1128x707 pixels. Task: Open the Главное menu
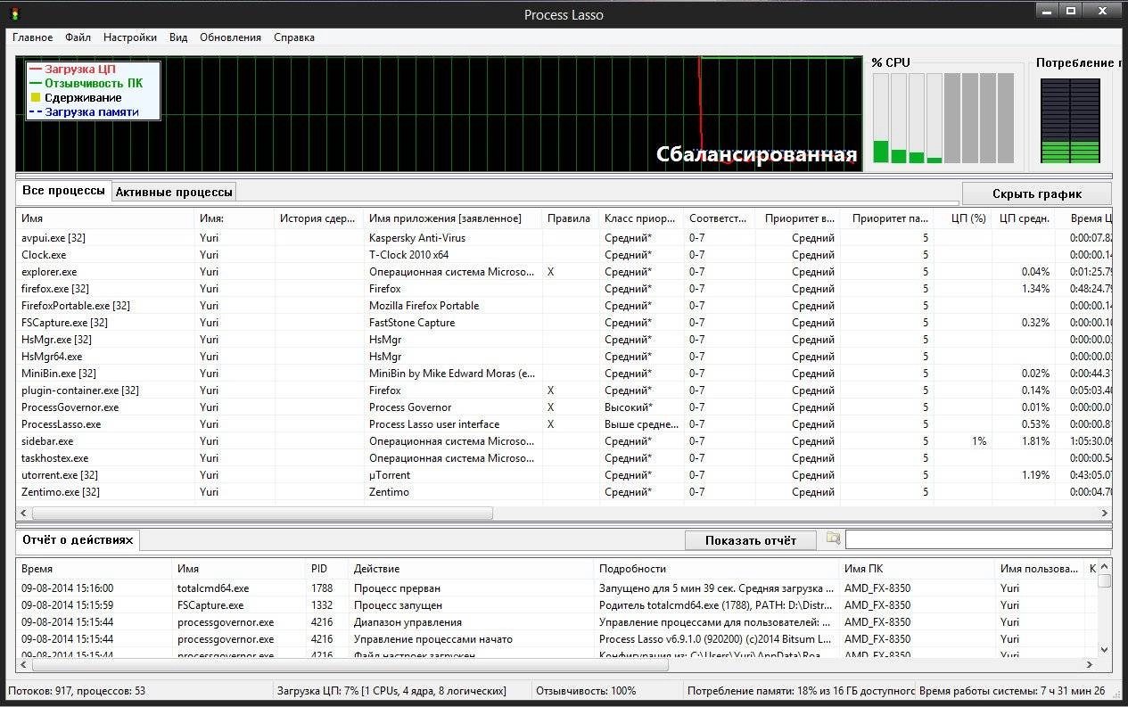(x=32, y=37)
